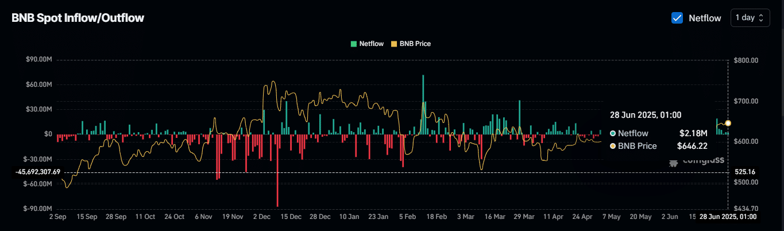This screenshot has height=231, width=784.
Task: Click the 2 Sep date axis label
Action: coord(58,217)
